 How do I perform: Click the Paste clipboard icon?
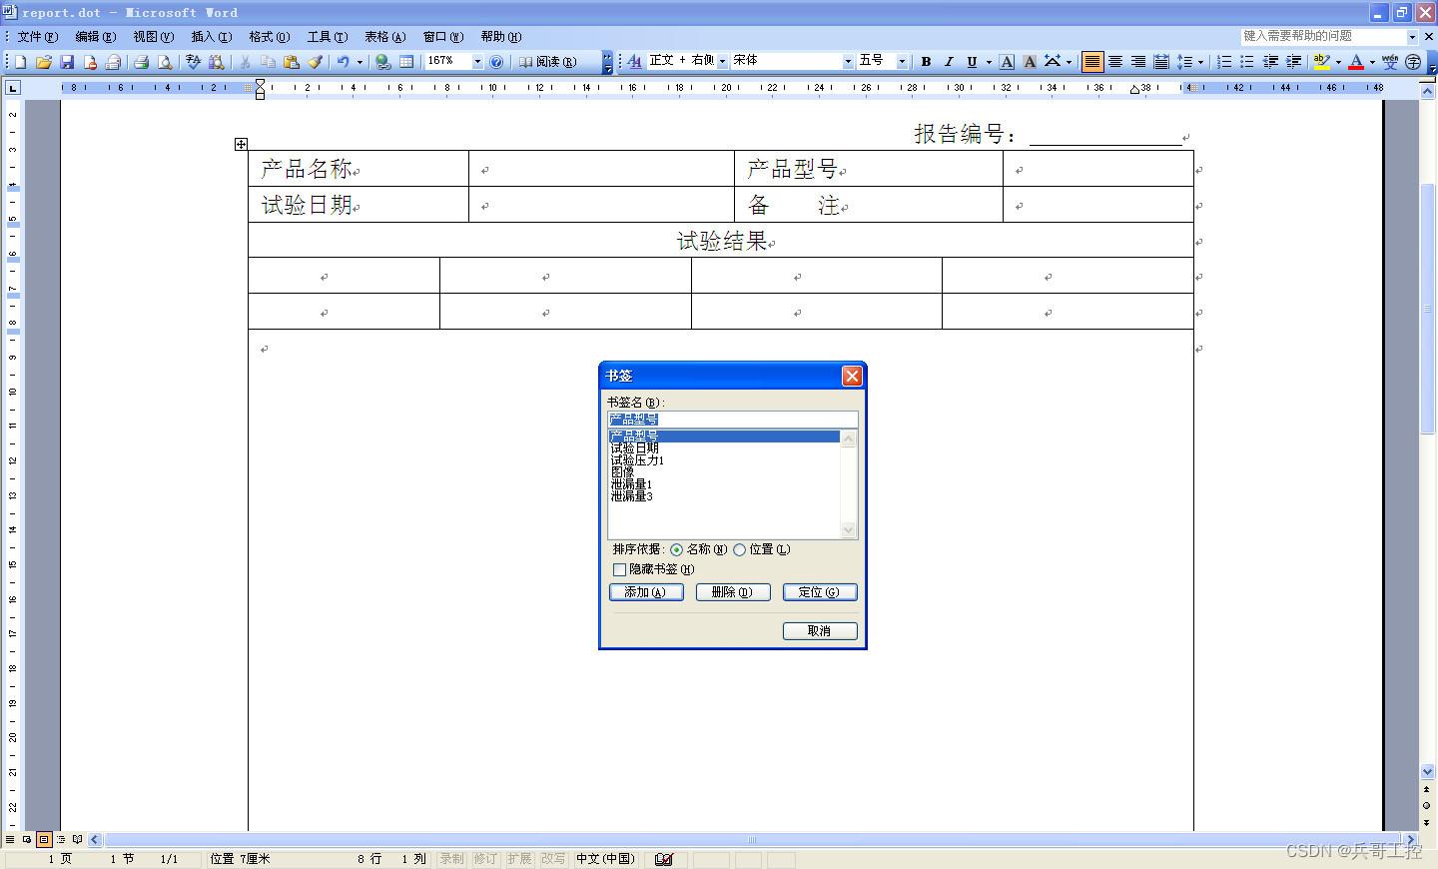pos(292,62)
